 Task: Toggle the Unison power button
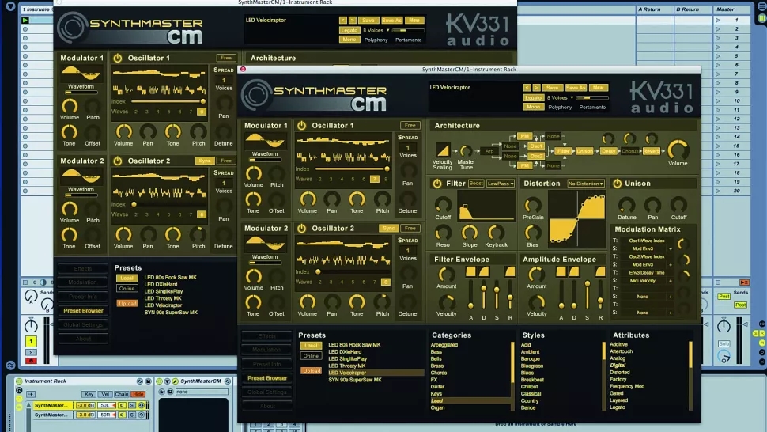coord(617,184)
